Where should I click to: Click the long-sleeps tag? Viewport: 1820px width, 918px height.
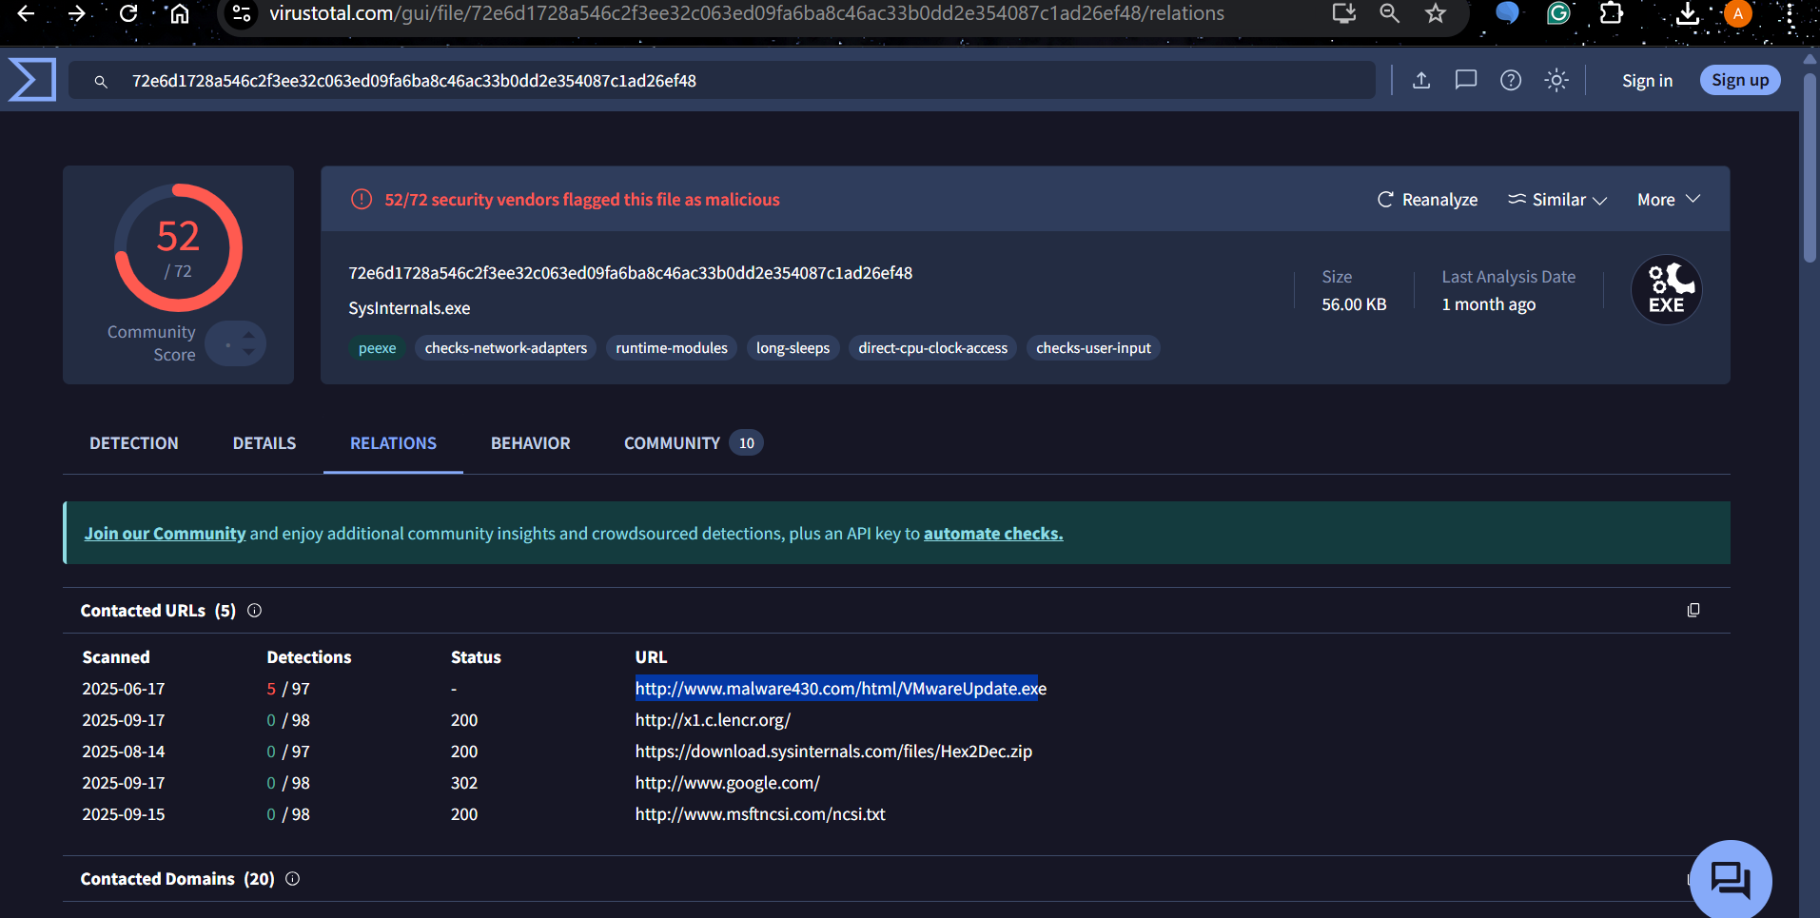coord(793,348)
